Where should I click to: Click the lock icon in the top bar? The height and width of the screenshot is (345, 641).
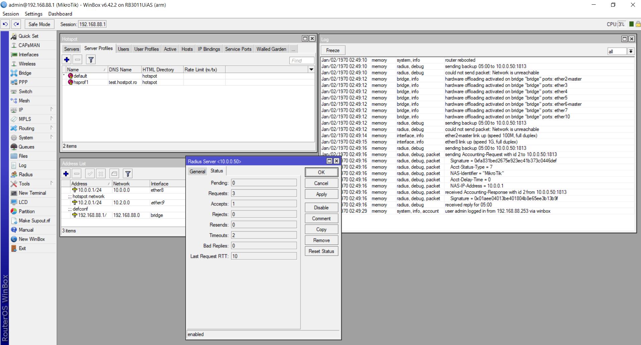(638, 24)
